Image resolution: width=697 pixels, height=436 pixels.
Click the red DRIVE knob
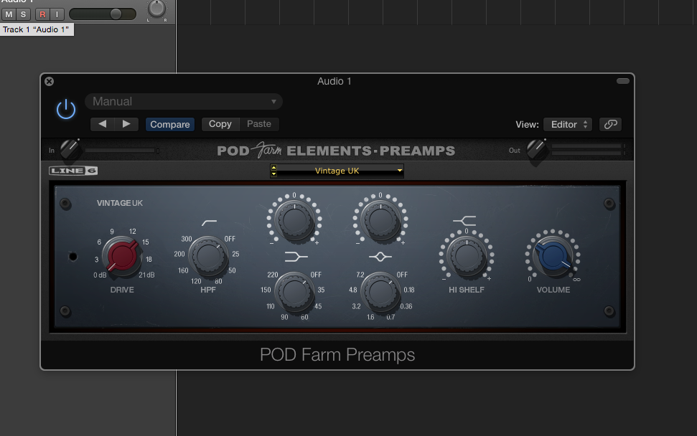click(122, 257)
